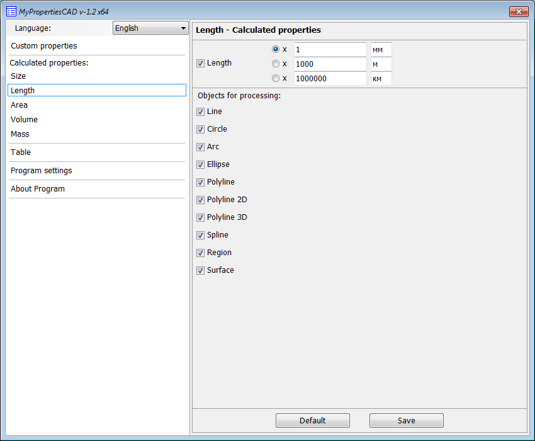Click the 'Length - Calculated properties' header

coord(258,30)
